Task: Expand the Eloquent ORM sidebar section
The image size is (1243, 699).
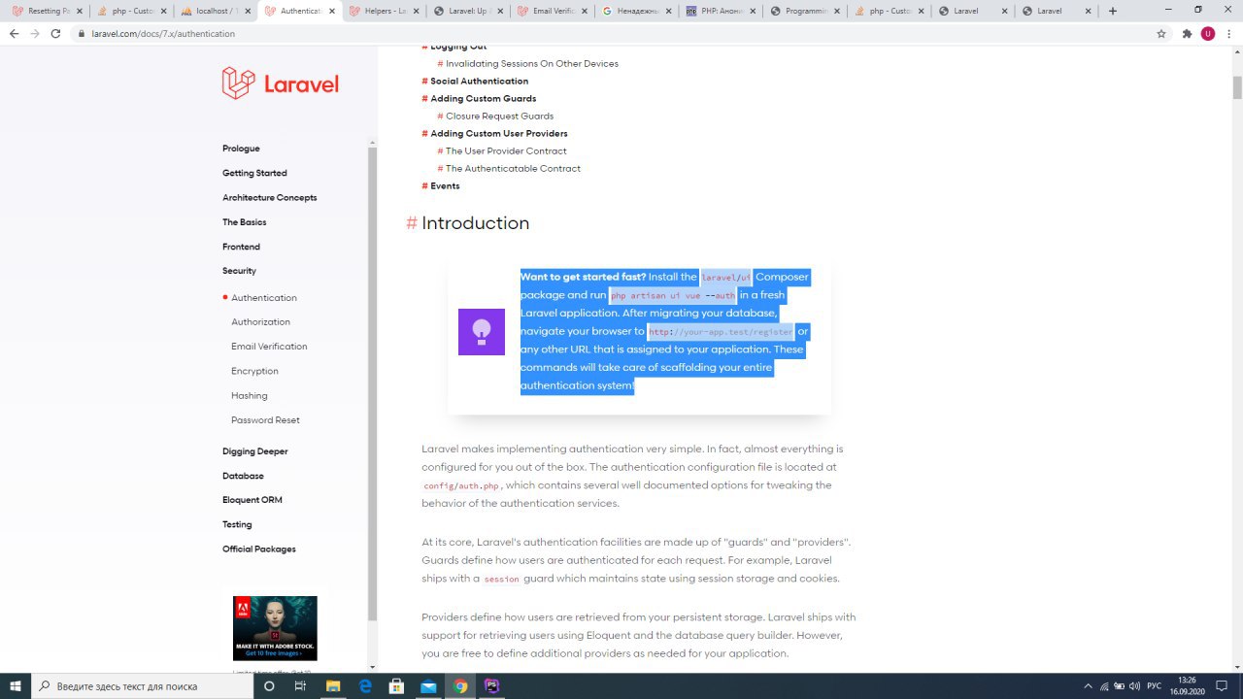Action: pos(252,500)
